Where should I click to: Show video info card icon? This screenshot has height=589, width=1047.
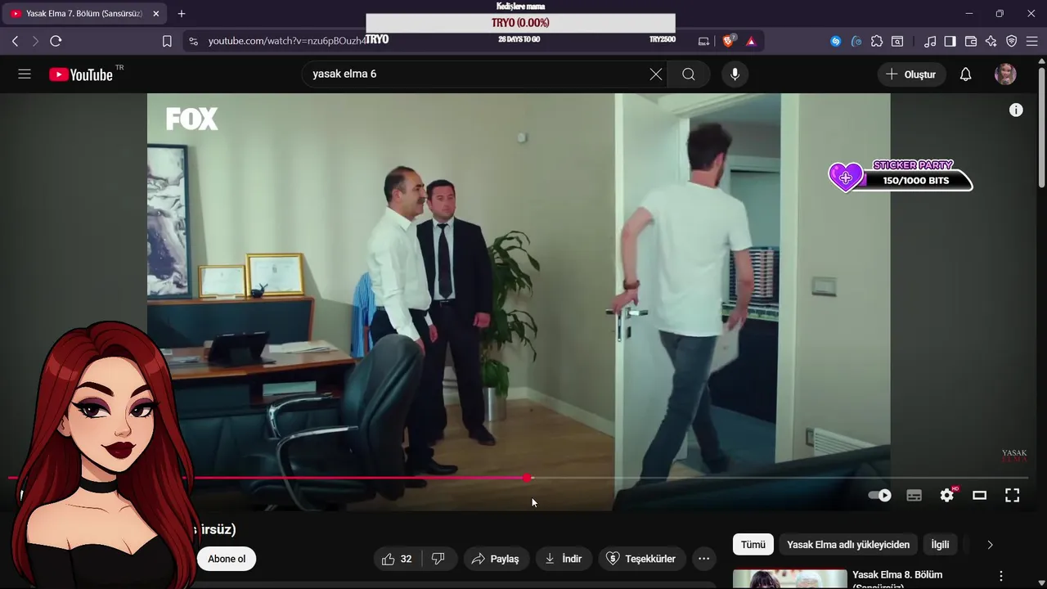(x=1016, y=110)
